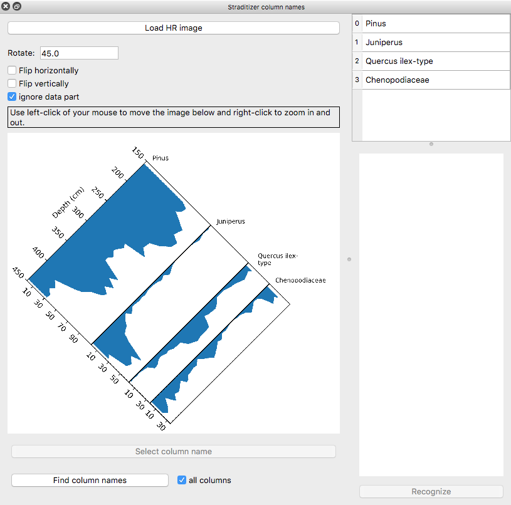This screenshot has height=505, width=511.
Task: Click the 150 depth tick label
Action: (138, 153)
